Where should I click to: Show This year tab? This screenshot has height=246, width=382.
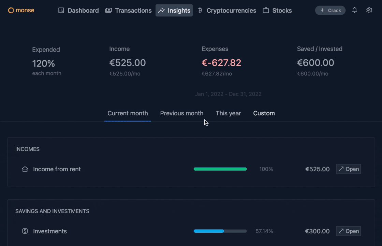(228, 113)
